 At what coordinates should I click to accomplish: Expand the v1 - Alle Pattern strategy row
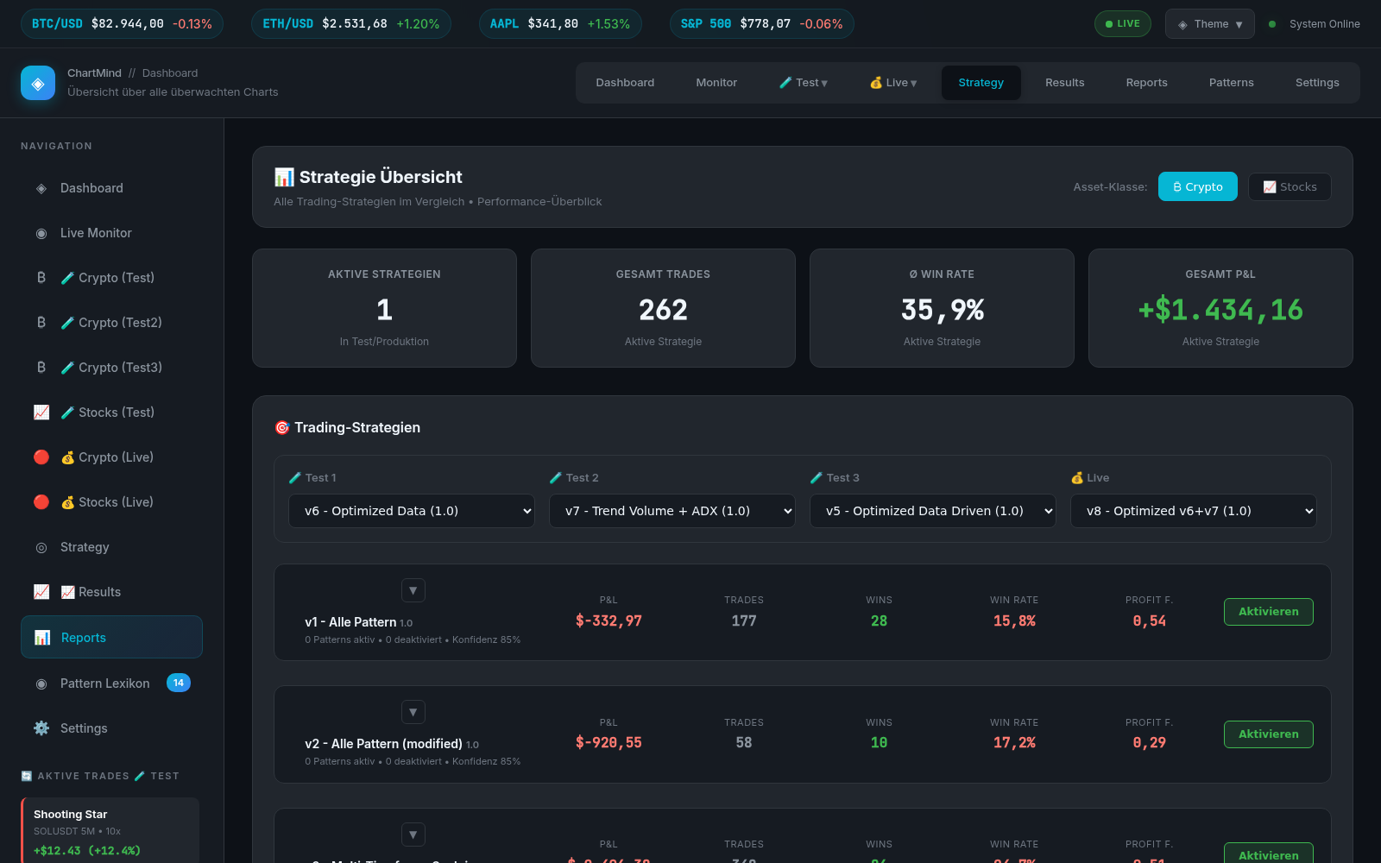(x=413, y=590)
